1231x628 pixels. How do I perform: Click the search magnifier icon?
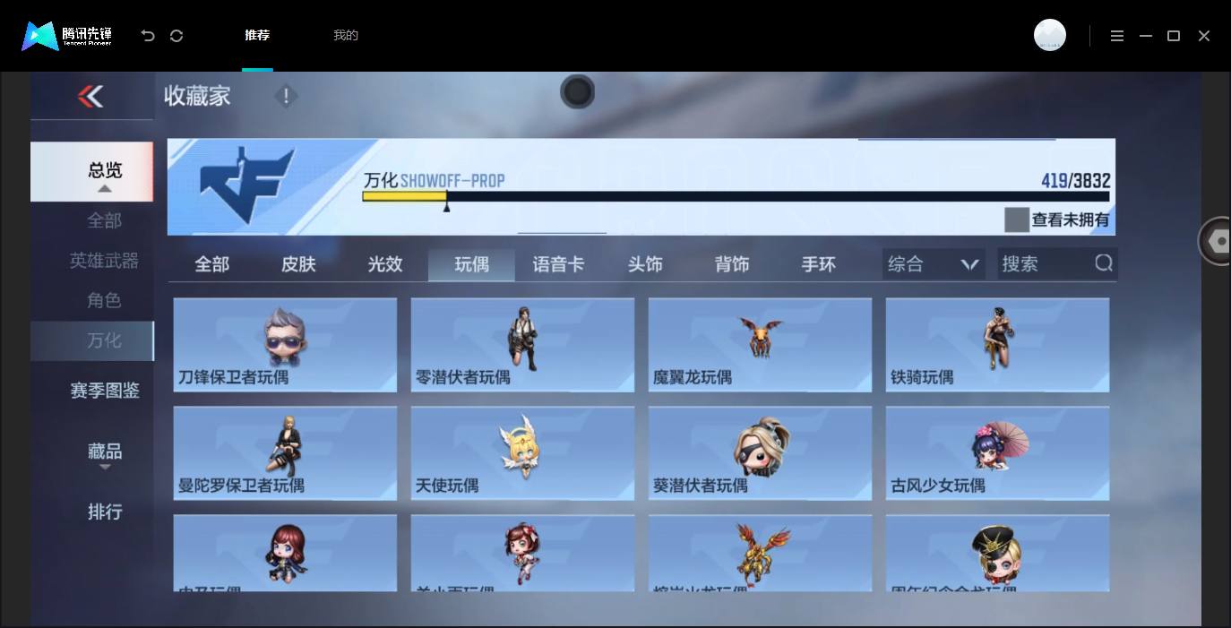1104,262
